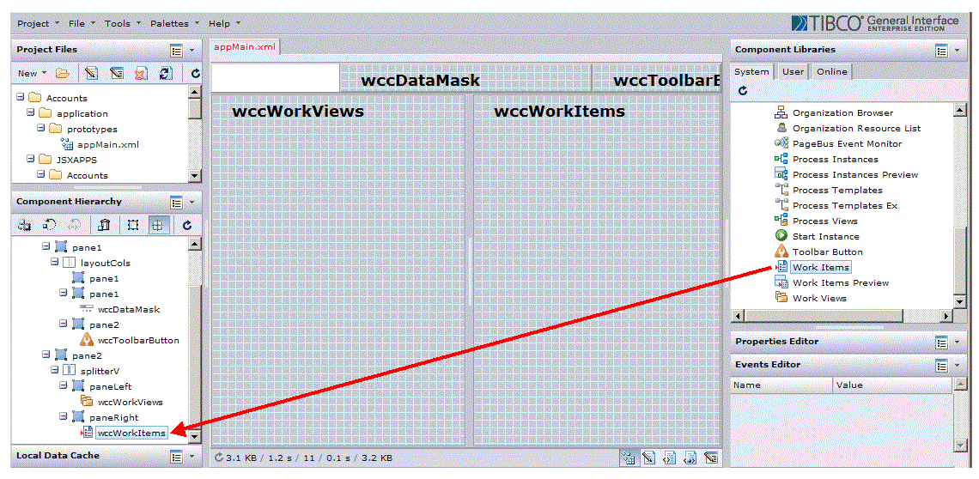Open rendered HTML view icon in status bar
Image resolution: width=979 pixels, height=479 pixels.
coord(690,458)
